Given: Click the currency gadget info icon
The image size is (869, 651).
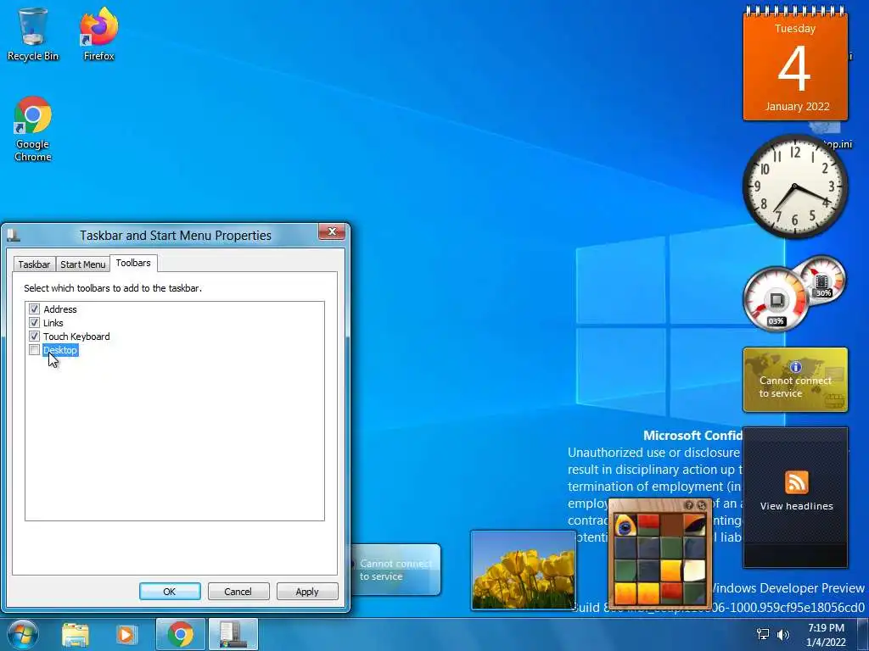Looking at the screenshot, I should [796, 366].
